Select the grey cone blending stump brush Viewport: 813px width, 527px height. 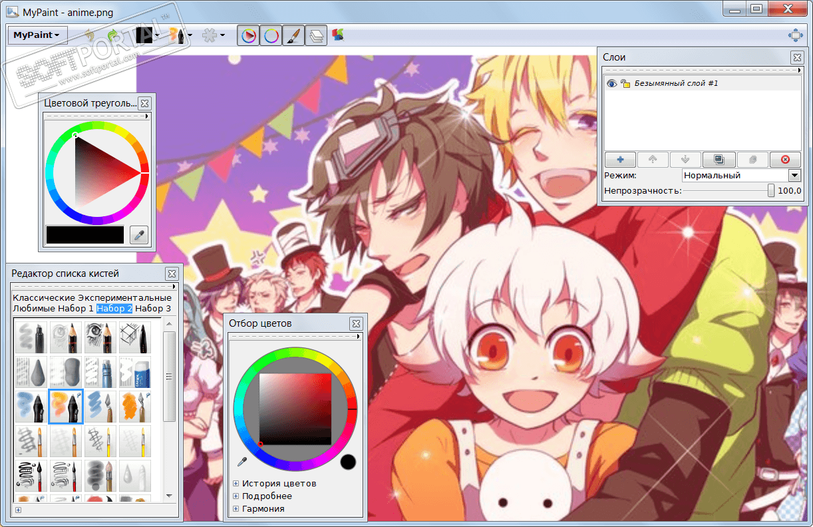(31, 373)
